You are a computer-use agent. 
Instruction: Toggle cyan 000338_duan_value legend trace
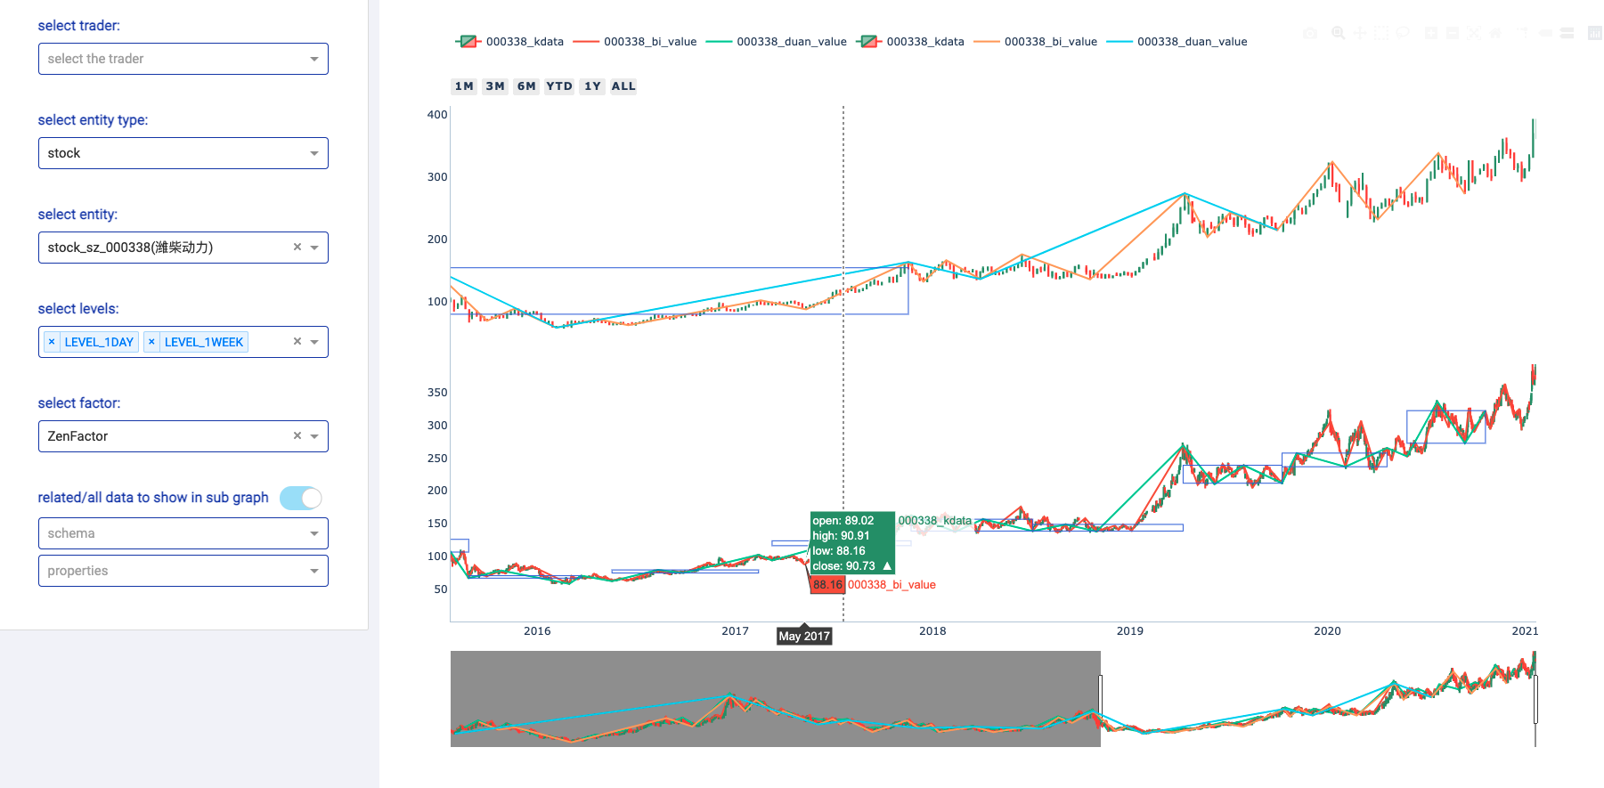[1176, 42]
